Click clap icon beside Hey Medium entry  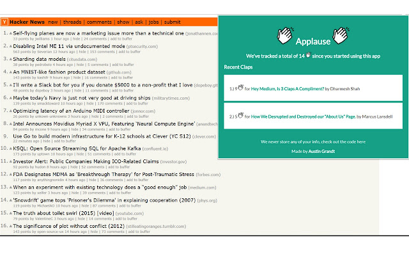click(240, 88)
